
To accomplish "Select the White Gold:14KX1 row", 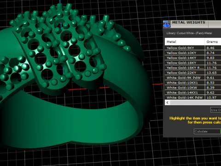I will point(193,93).
